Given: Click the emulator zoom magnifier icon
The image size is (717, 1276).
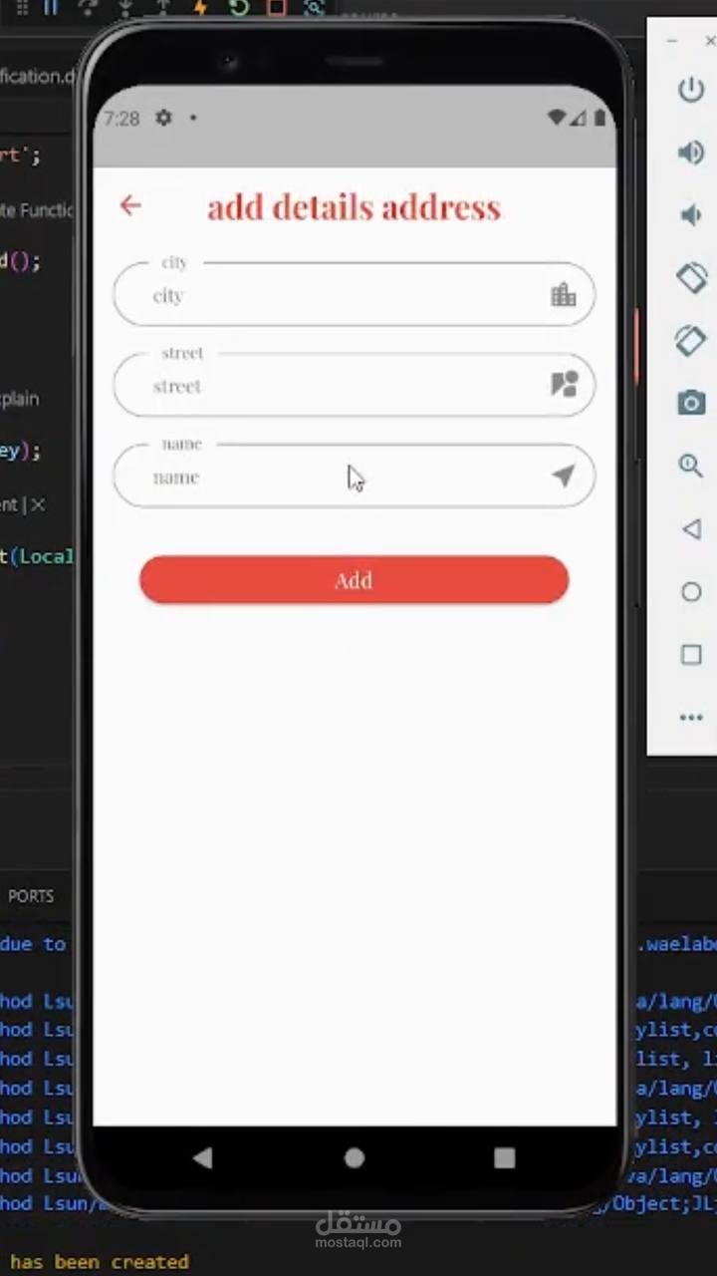Looking at the screenshot, I should 691,466.
